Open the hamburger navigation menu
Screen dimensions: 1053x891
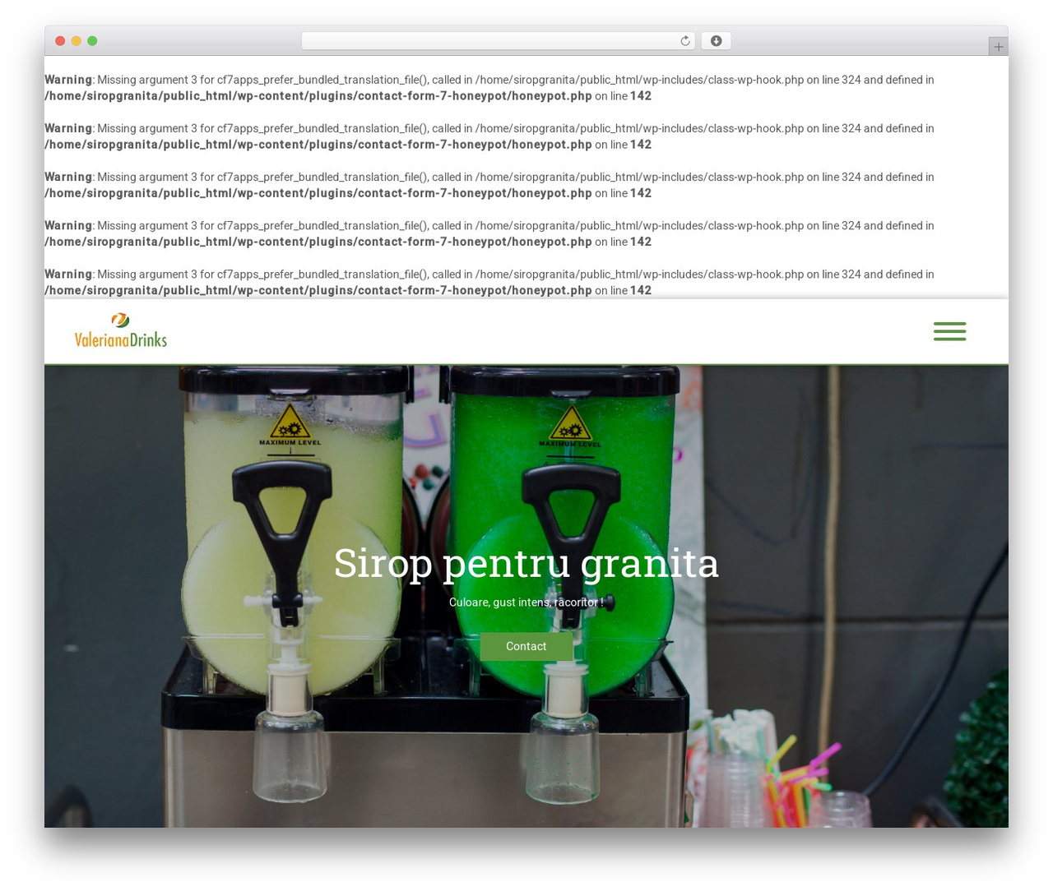coord(949,331)
